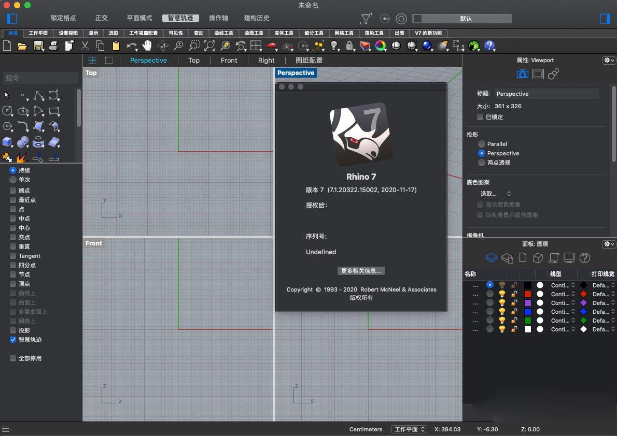This screenshot has width=617, height=436.
Task: Click the camera icon in properties panel
Action: (x=522, y=74)
